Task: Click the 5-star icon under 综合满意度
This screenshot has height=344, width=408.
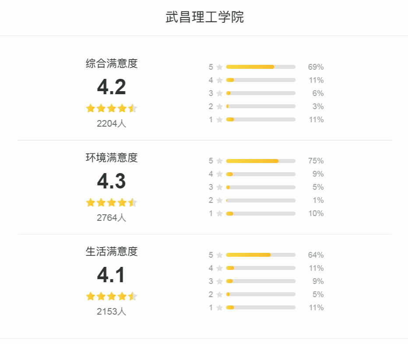Action: [220, 67]
